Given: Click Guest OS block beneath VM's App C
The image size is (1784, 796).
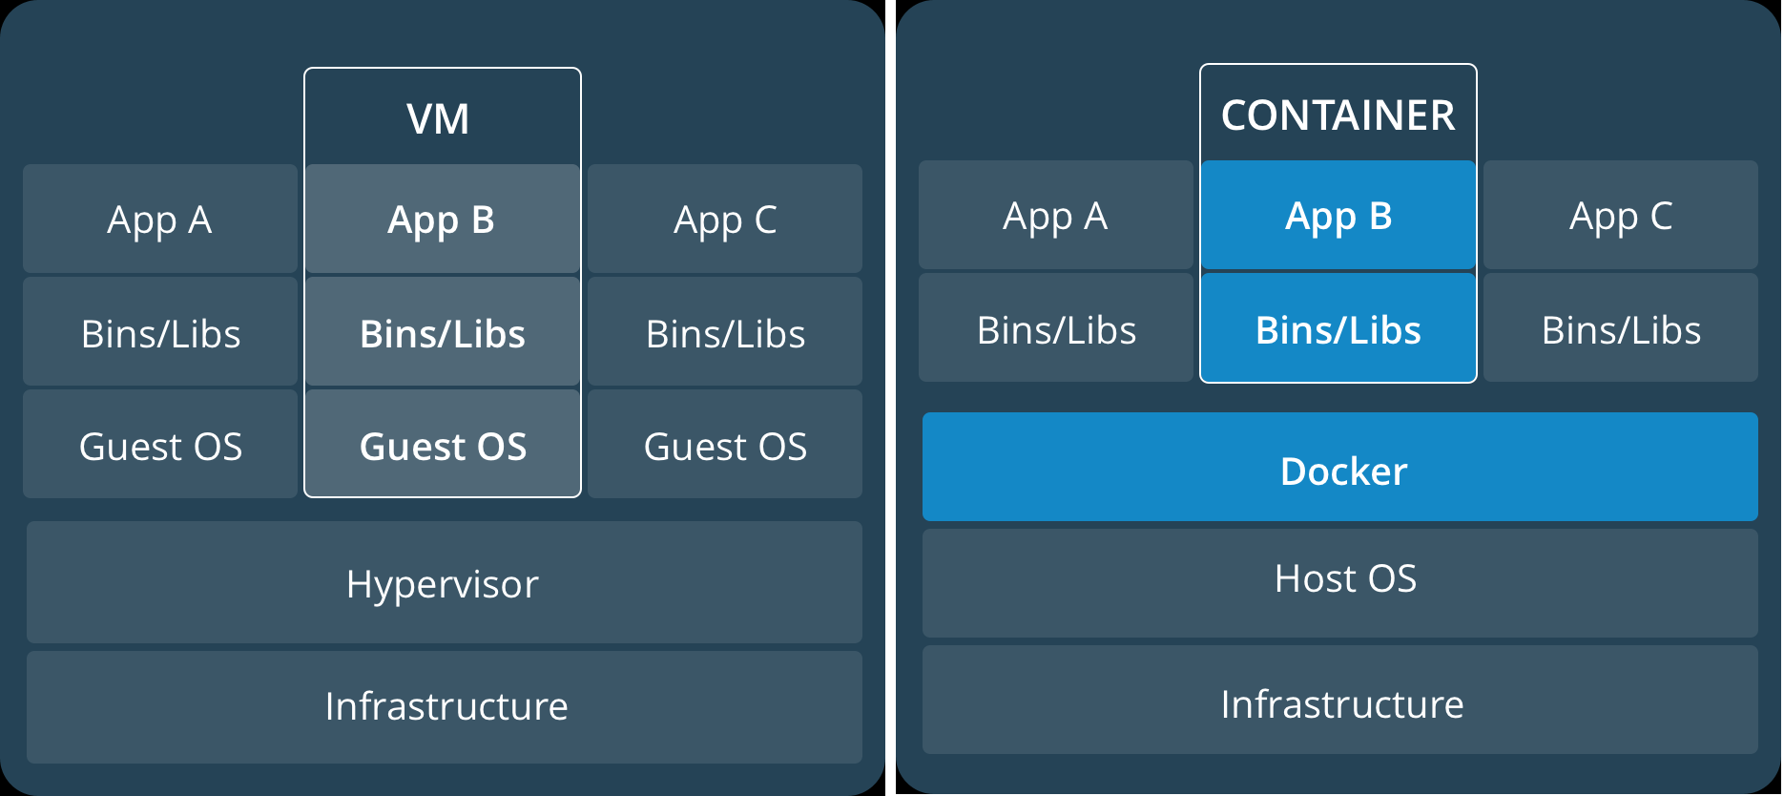Looking at the screenshot, I should [725, 445].
